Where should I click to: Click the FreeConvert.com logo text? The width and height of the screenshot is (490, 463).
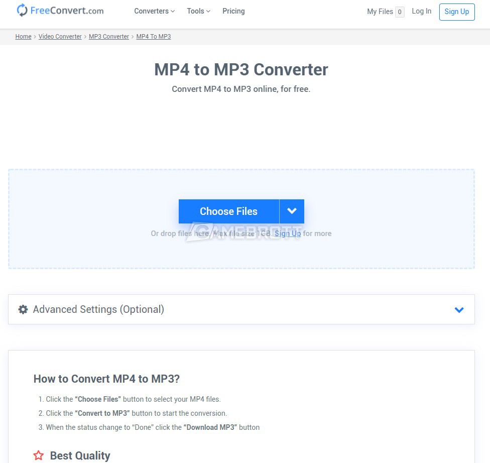[x=67, y=11]
